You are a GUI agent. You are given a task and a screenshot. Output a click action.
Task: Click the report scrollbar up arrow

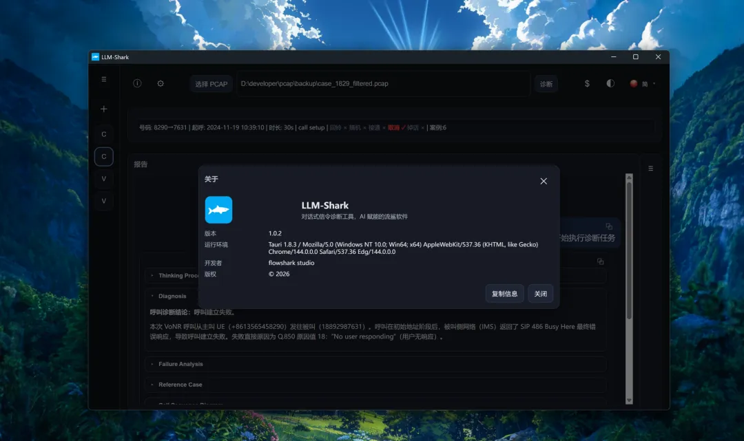click(629, 178)
